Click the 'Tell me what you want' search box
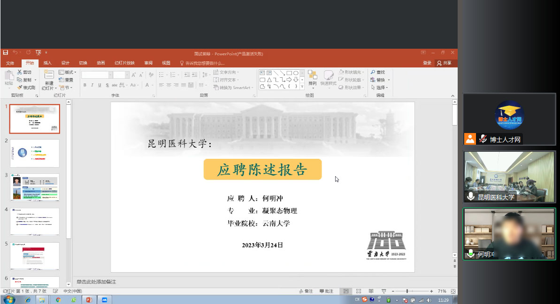Viewport: 560px width, 304px height. point(202,63)
